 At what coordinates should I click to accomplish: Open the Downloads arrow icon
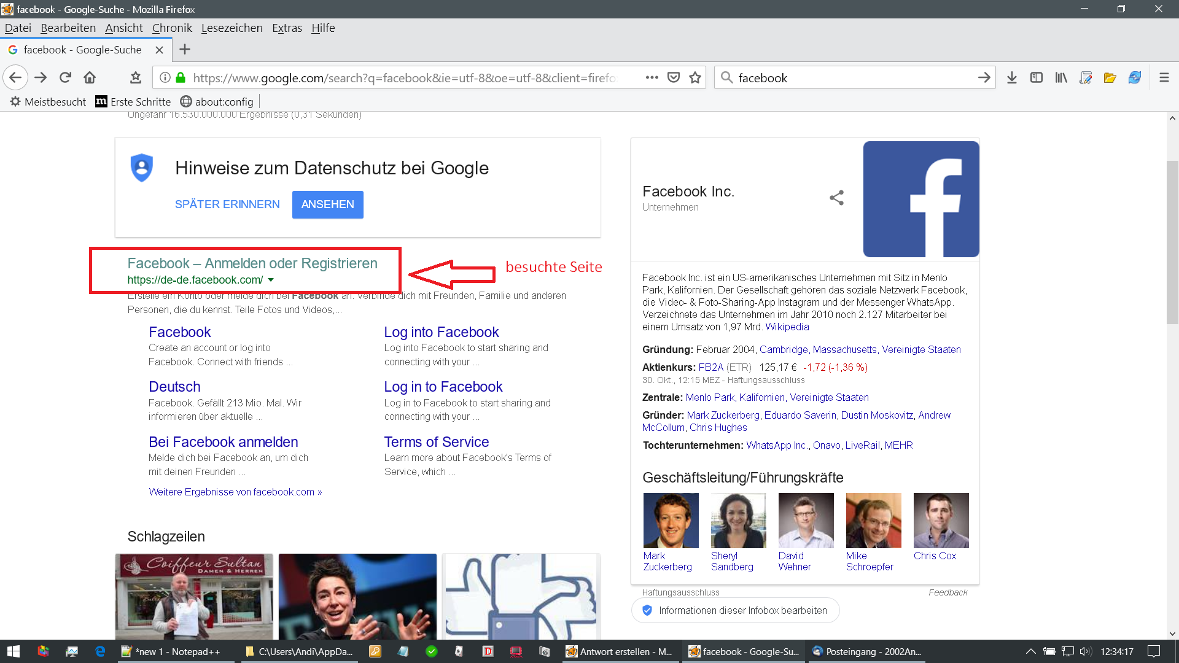click(1012, 77)
